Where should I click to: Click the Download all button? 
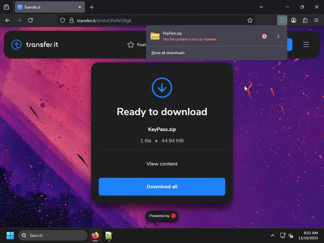click(x=162, y=187)
